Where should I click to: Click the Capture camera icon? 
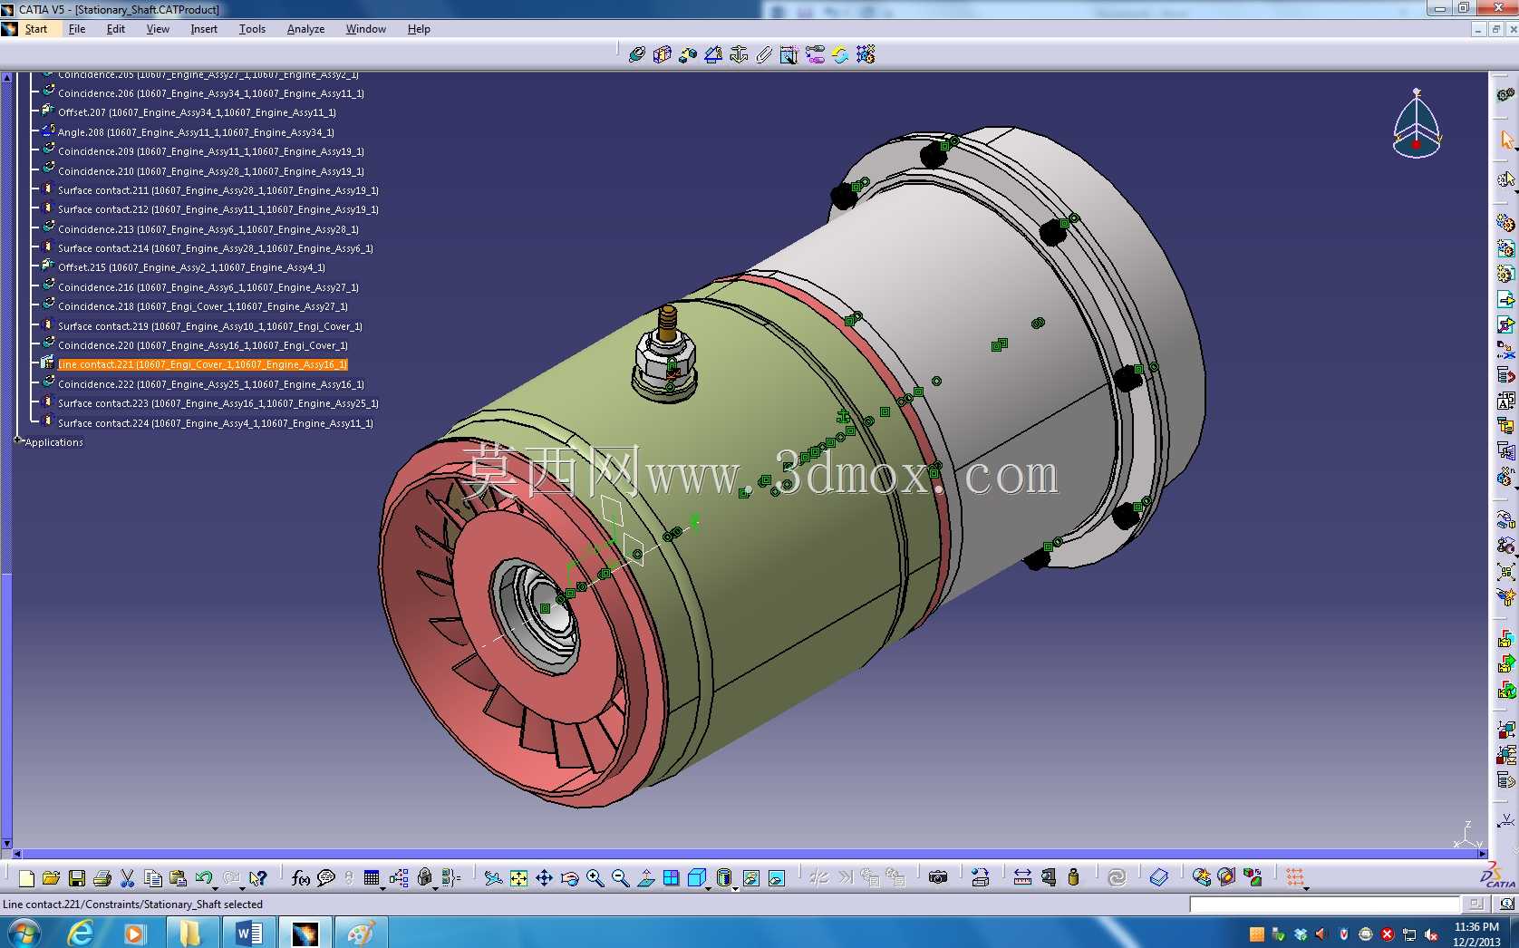point(938,877)
